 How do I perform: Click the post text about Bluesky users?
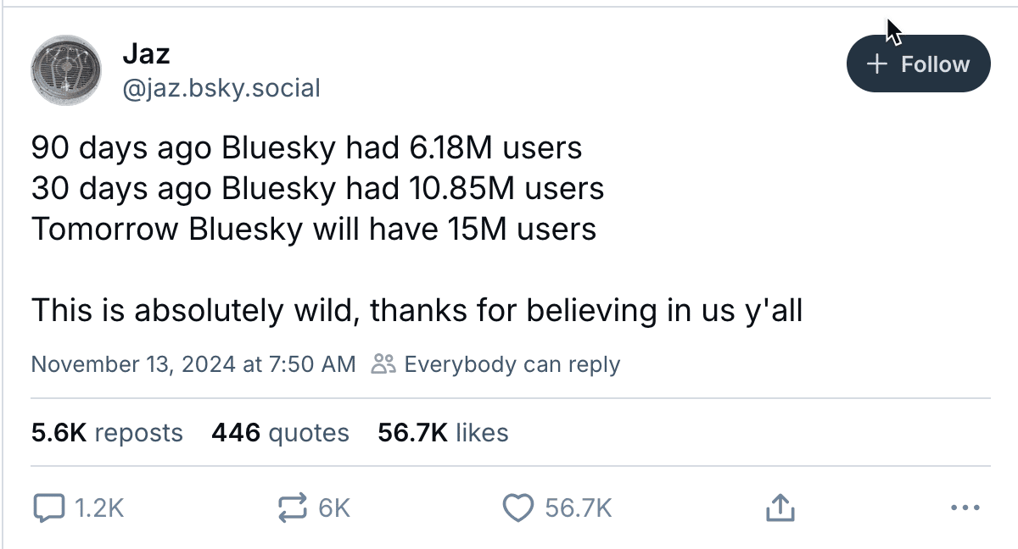tap(417, 229)
